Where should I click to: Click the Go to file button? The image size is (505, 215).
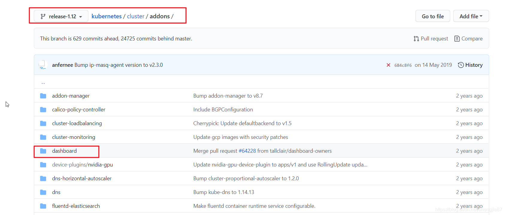pyautogui.click(x=433, y=16)
